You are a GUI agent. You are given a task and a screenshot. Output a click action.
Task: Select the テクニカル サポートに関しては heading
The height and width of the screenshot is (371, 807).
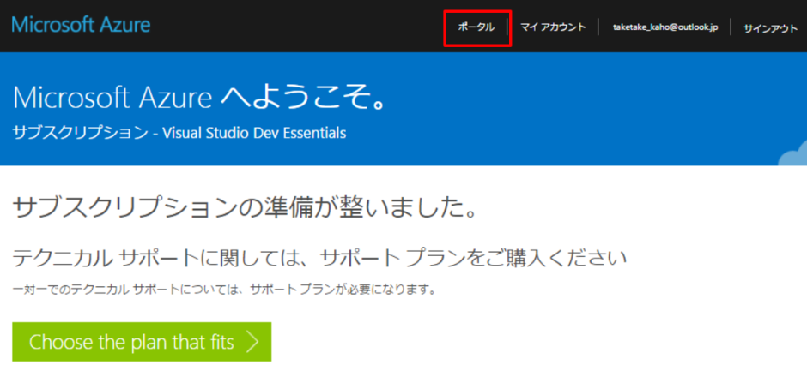(319, 259)
